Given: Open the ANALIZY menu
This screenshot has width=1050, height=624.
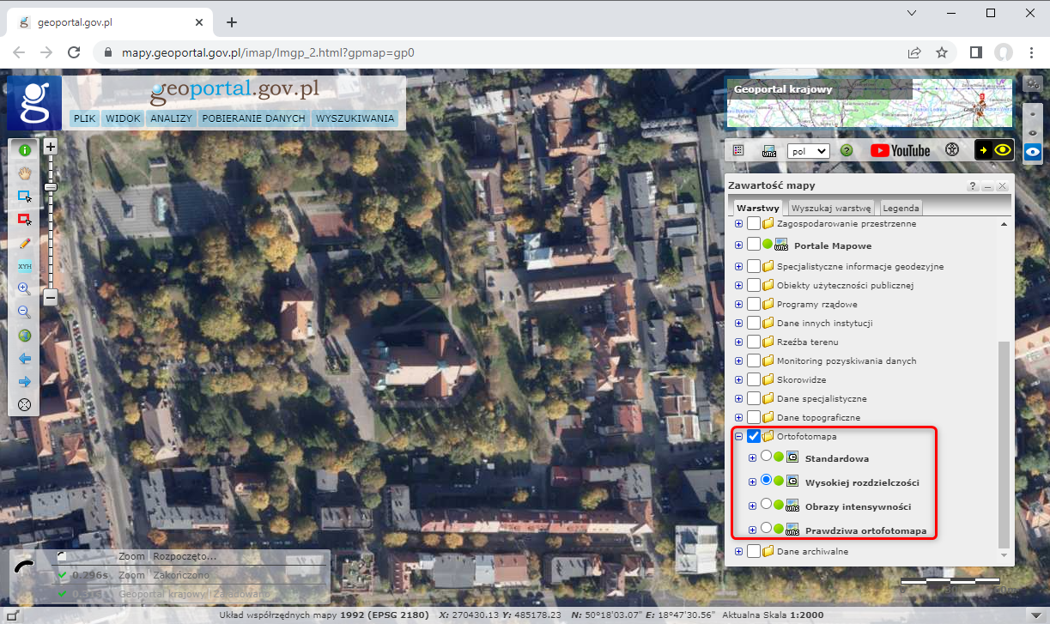Looking at the screenshot, I should pyautogui.click(x=171, y=118).
